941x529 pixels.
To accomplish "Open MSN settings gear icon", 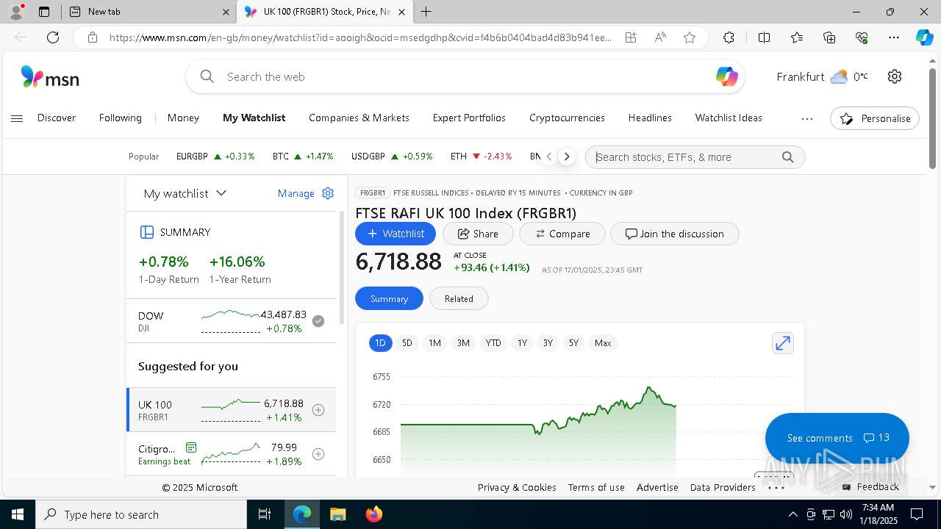I will (894, 76).
